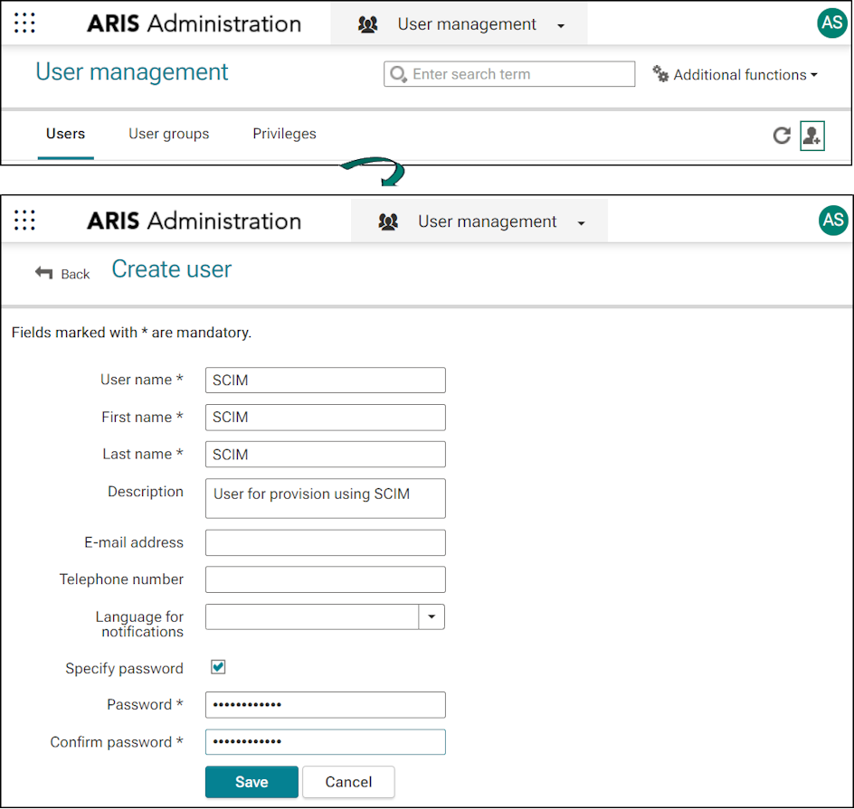Click the First name input field
Image resolution: width=854 pixels, height=809 pixels.
[325, 418]
